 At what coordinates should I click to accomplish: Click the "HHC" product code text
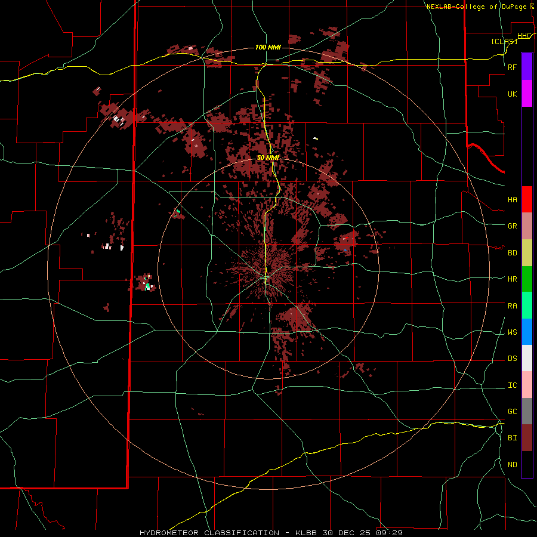click(x=524, y=36)
